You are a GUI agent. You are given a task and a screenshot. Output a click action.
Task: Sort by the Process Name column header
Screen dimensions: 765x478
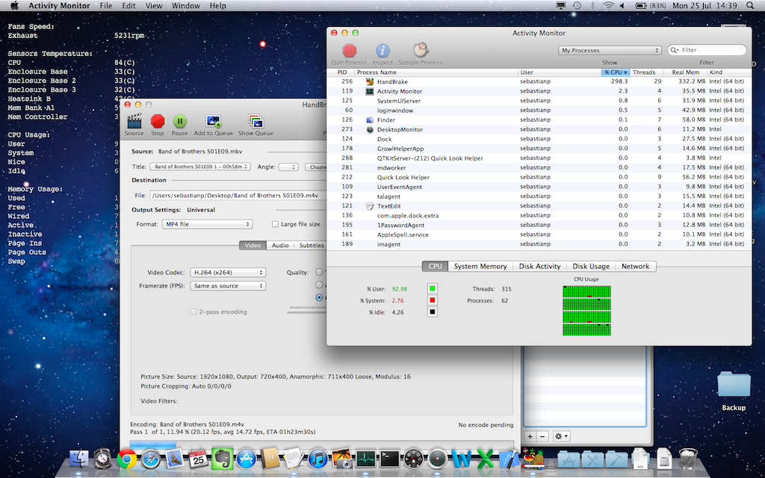pos(436,72)
